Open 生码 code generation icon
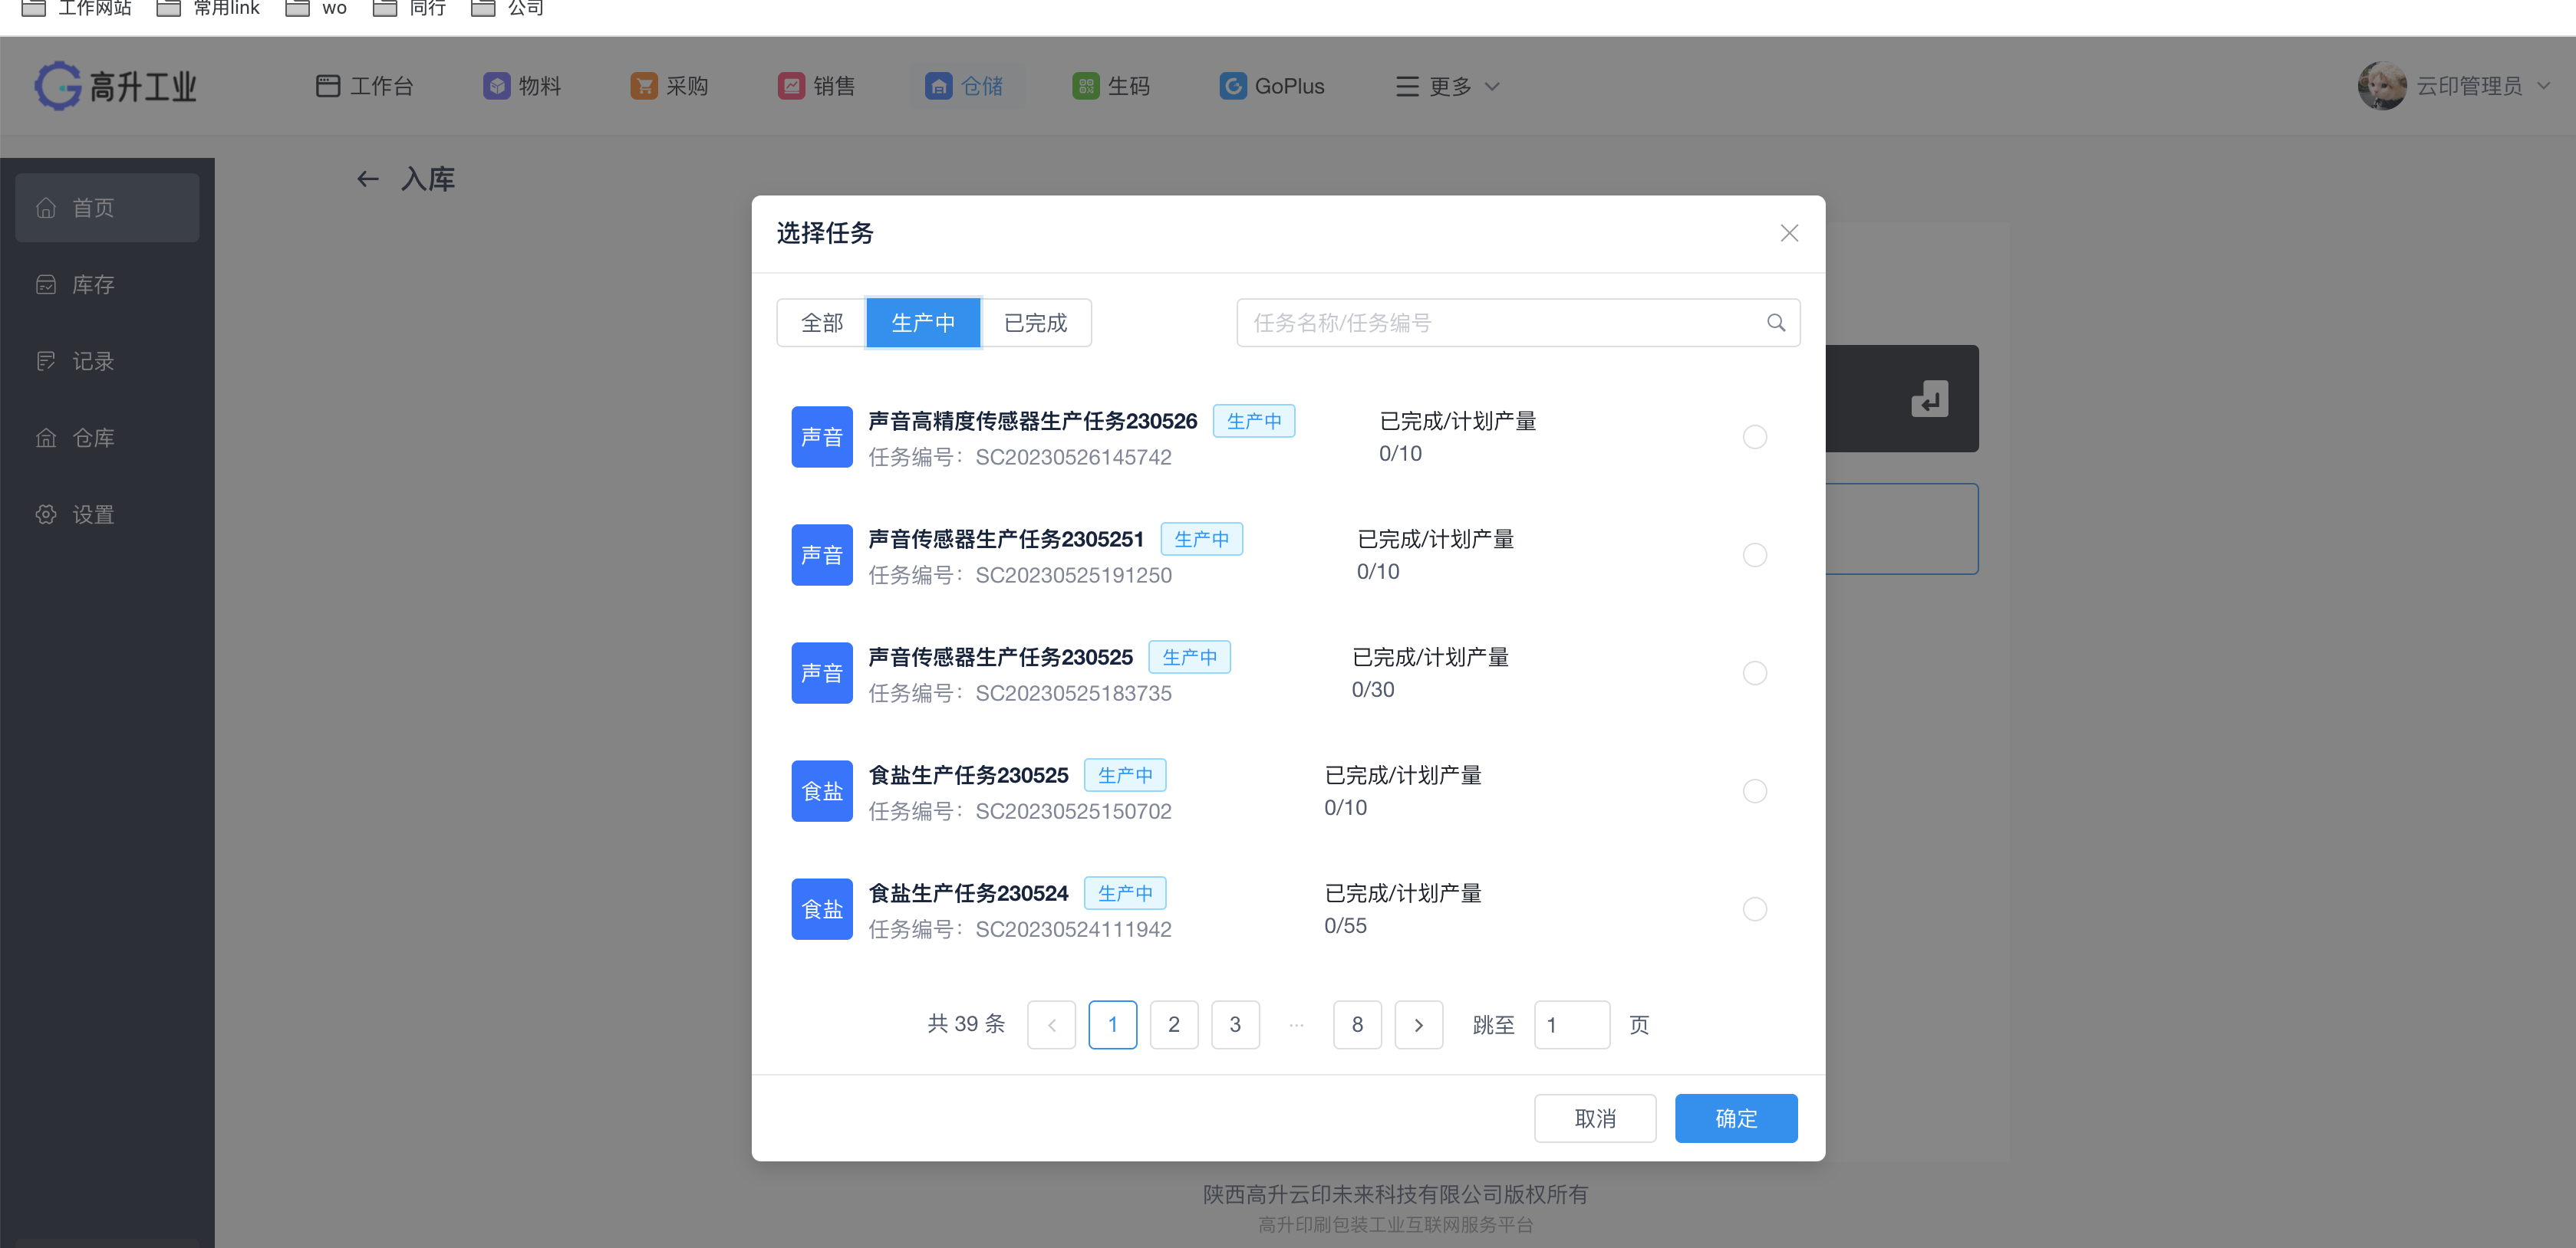 1085,86
